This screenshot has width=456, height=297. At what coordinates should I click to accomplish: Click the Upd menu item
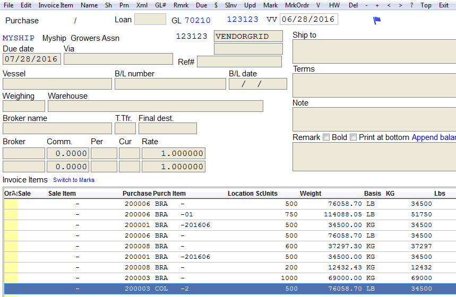coord(250,5)
